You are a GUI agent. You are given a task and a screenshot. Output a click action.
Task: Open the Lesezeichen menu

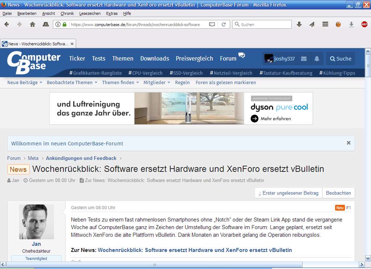tap(90, 13)
